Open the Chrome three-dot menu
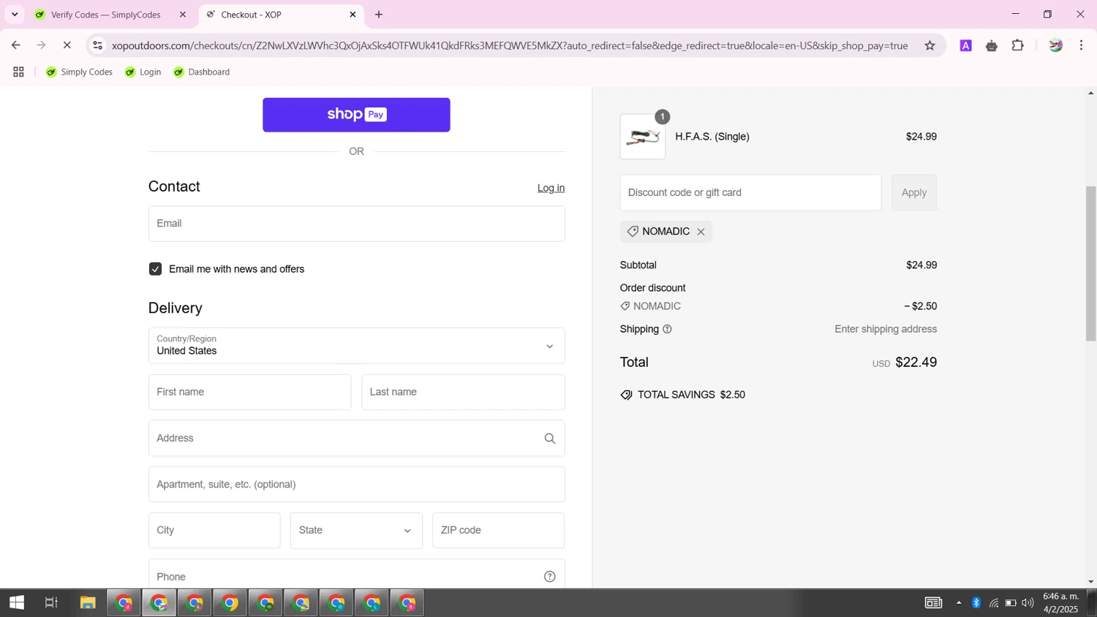The width and height of the screenshot is (1097, 617). point(1081,45)
